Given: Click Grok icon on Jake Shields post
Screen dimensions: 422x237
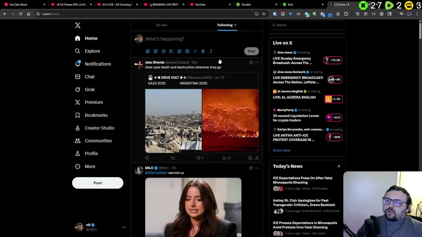Looking at the screenshot, I should [251, 63].
